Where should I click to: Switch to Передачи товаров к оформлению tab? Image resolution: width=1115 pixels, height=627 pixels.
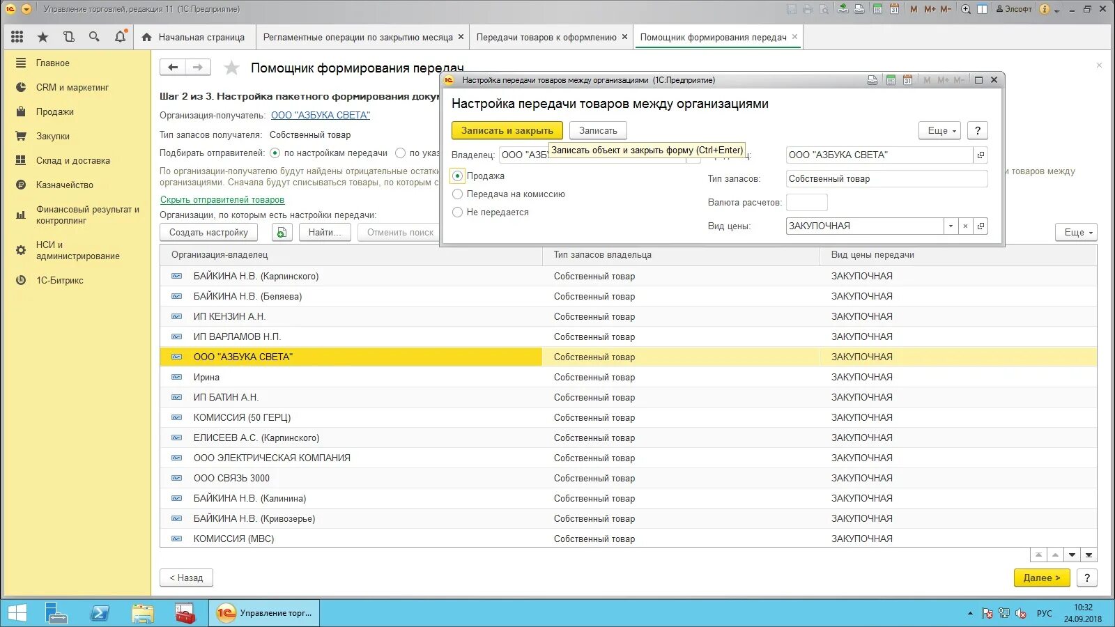coord(546,37)
